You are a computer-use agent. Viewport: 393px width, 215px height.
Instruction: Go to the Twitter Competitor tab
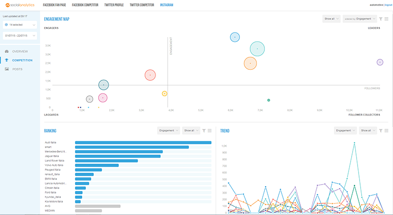(x=142, y=4)
